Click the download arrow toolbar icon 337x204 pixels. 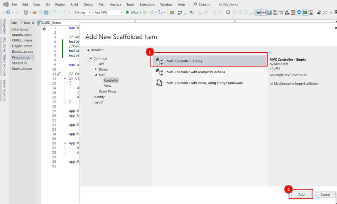click(287, 12)
